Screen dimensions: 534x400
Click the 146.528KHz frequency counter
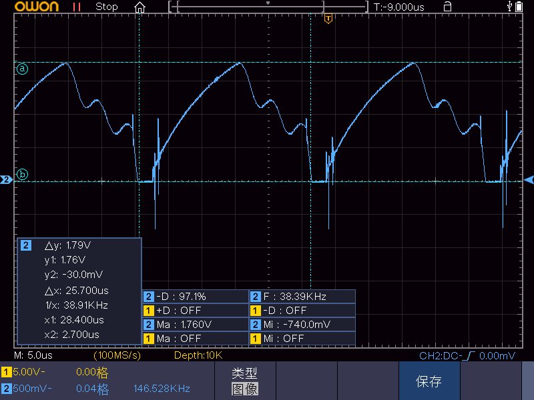tap(162, 389)
